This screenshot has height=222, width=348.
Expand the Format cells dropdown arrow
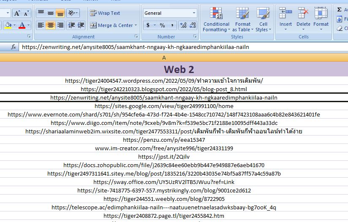click(321, 29)
